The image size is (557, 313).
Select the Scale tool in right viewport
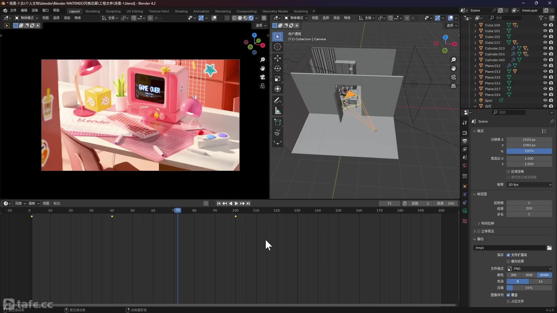(x=278, y=79)
